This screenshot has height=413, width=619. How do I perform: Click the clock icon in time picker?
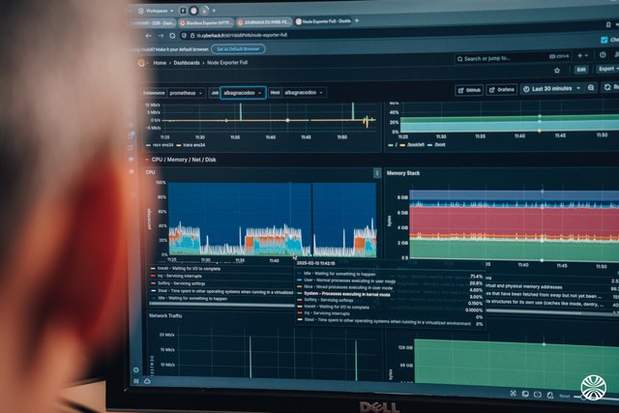[527, 89]
